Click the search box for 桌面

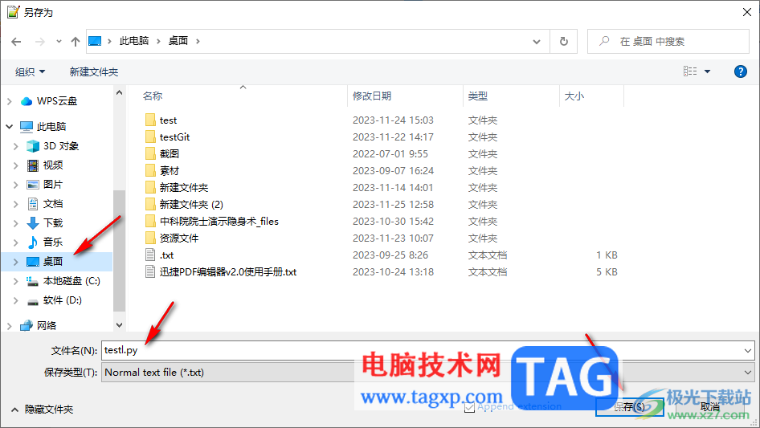pyautogui.click(x=669, y=42)
